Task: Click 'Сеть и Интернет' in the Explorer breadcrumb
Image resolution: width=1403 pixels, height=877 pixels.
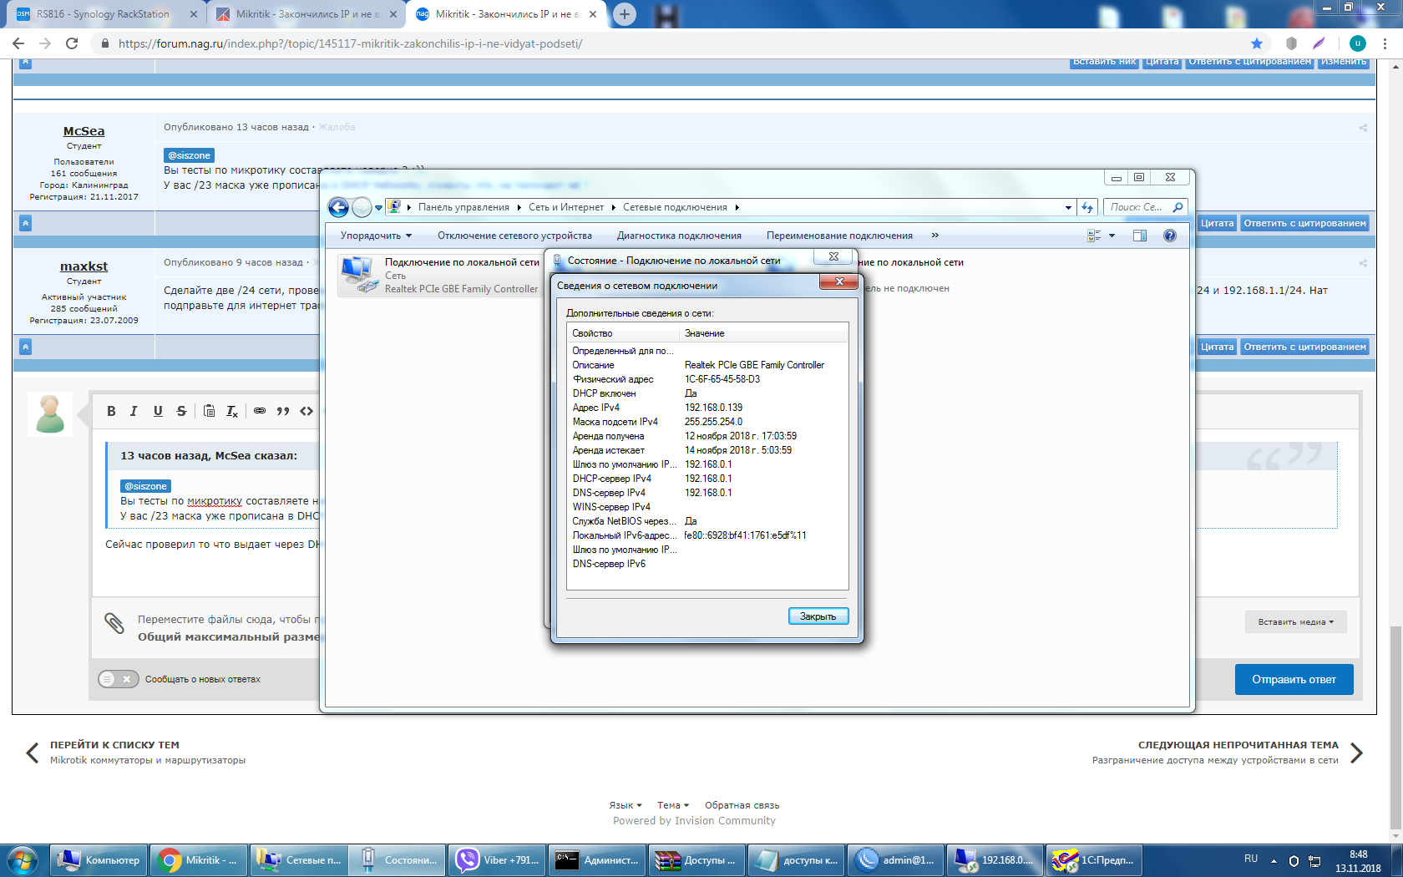Action: click(566, 207)
